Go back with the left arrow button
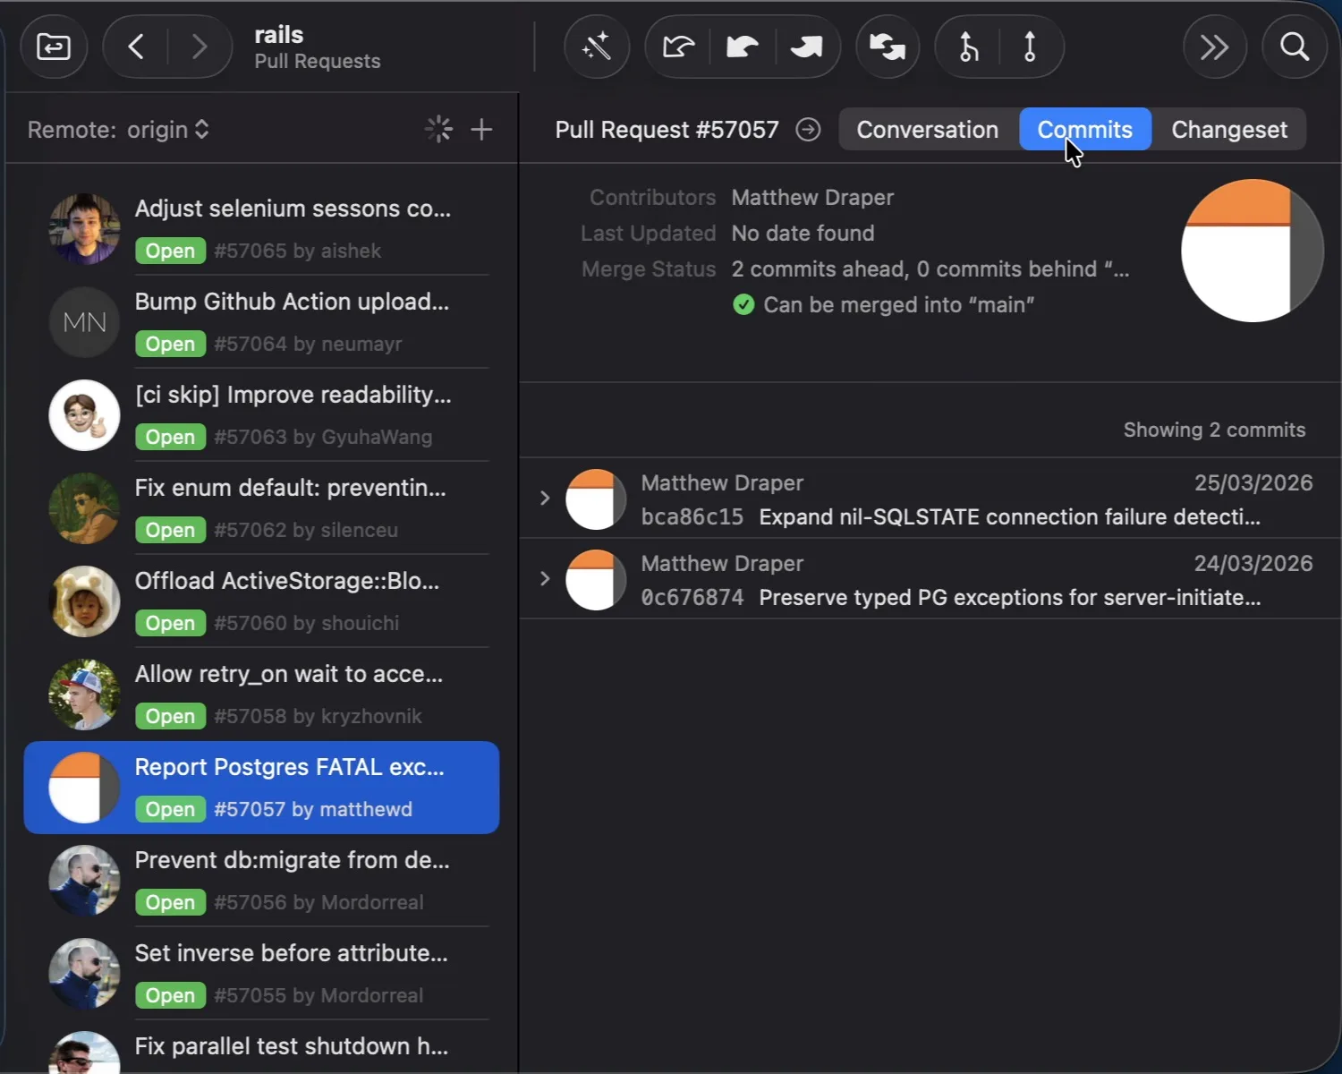Viewport: 1342px width, 1074px height. [136, 47]
